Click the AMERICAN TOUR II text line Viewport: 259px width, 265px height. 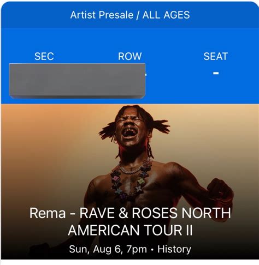coord(130,230)
